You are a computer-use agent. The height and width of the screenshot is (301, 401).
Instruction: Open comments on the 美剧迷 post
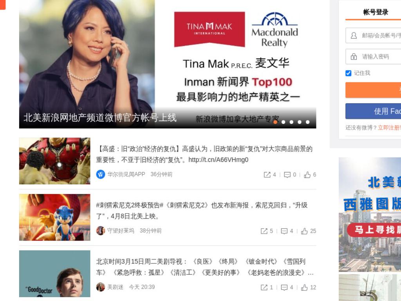click(284, 287)
